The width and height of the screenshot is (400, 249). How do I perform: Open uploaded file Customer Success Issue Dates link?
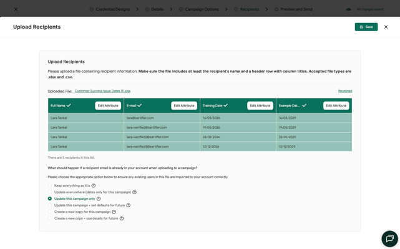pos(102,91)
